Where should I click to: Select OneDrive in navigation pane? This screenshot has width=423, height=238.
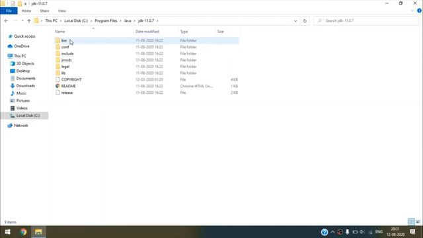point(22,46)
